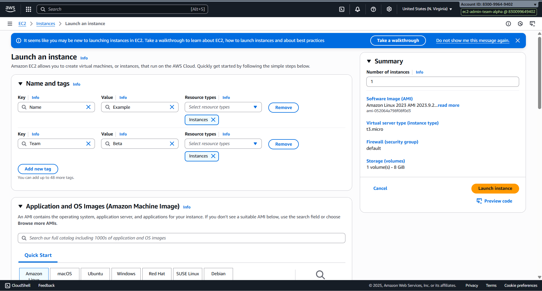Open the Preview code icon in Summary panel
This screenshot has height=291, width=542.
pos(479,201)
